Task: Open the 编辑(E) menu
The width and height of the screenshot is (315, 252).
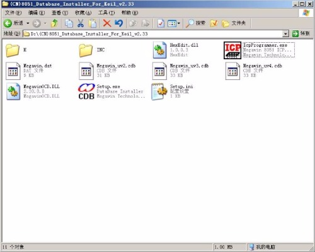Action: [x=37, y=13]
